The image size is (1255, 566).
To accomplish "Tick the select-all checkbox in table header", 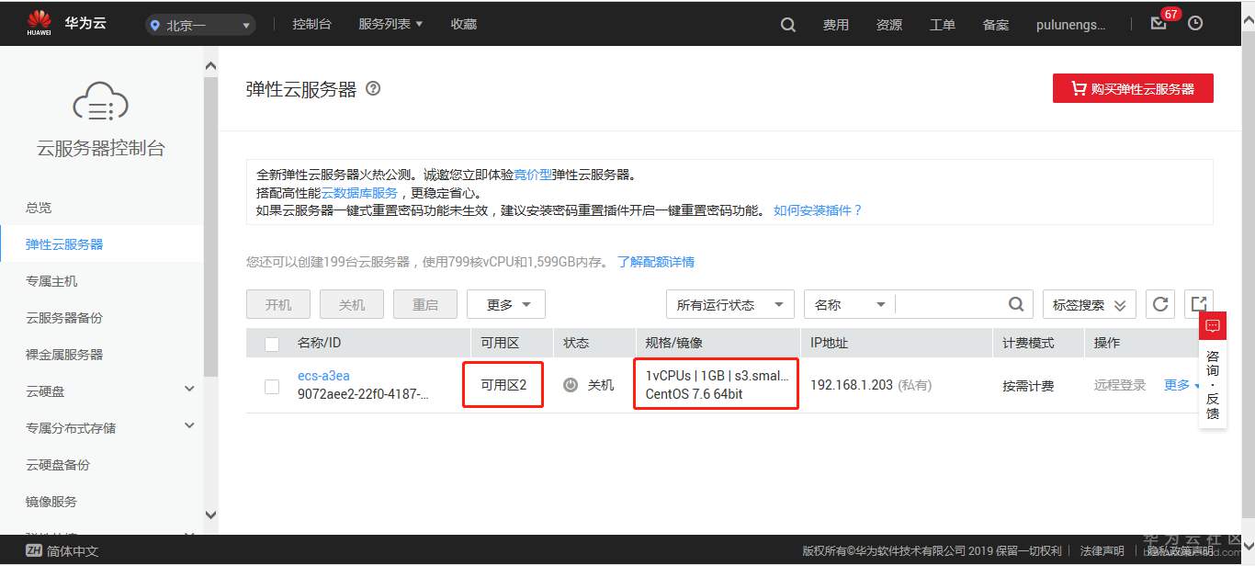I will coord(272,344).
